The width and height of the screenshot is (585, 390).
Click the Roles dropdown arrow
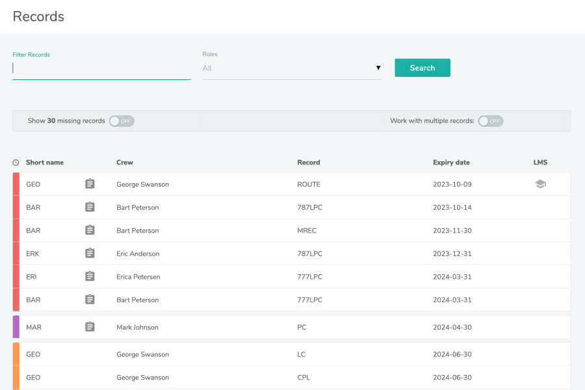click(378, 68)
